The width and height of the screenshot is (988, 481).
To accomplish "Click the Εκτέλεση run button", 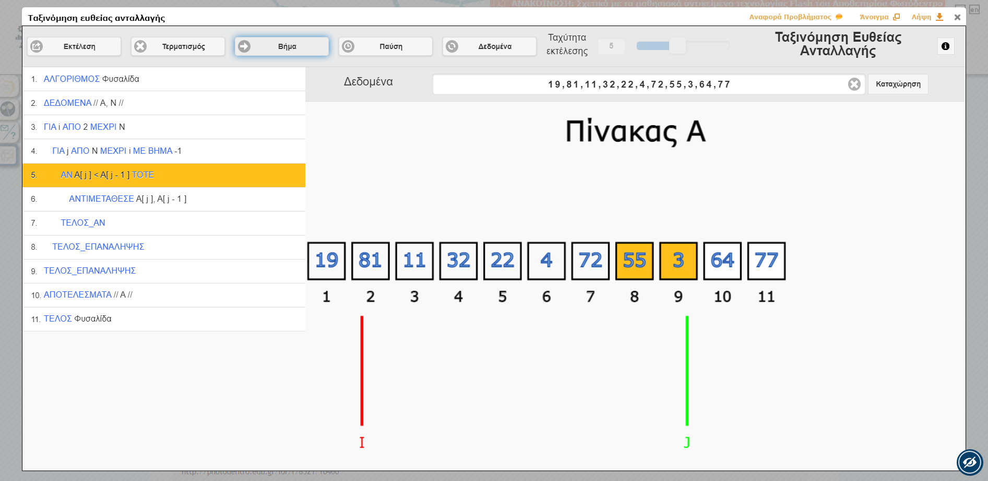I will (x=74, y=46).
